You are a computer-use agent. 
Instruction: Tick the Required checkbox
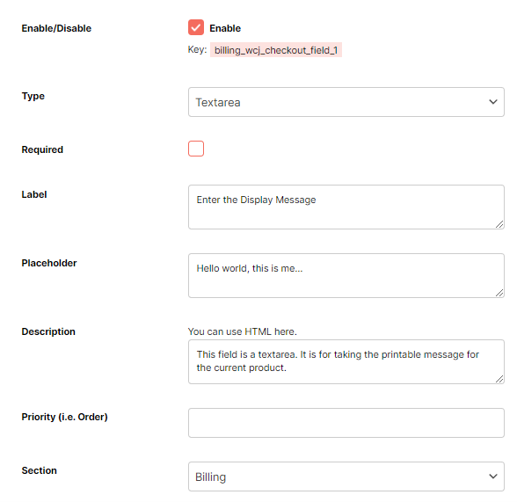(196, 149)
